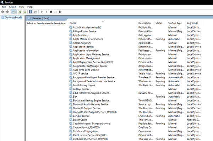The image size is (213, 141).
Task: Click the Pause Service toolbar icon
Action: coord(56,12)
